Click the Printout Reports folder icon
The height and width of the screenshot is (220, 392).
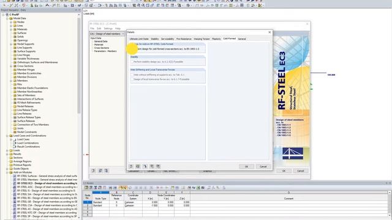[x=11, y=165]
